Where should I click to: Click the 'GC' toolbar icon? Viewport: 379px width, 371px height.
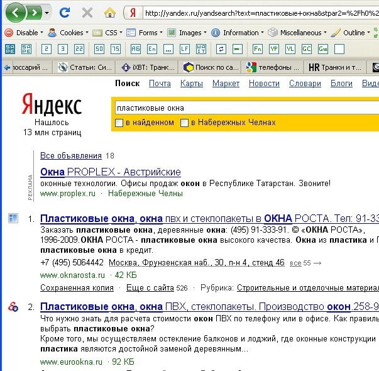(306, 48)
